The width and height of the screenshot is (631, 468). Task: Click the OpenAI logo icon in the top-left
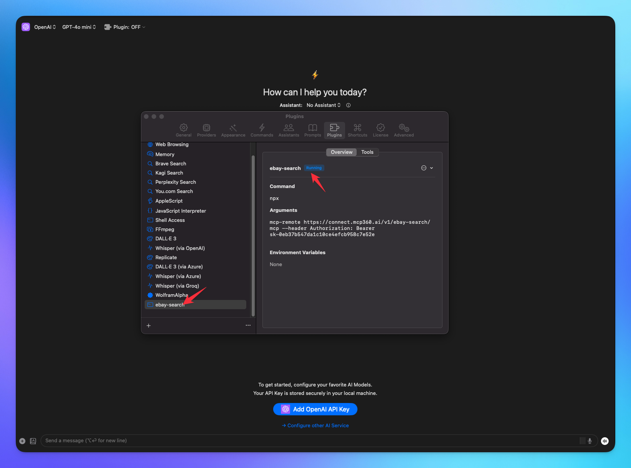point(25,27)
